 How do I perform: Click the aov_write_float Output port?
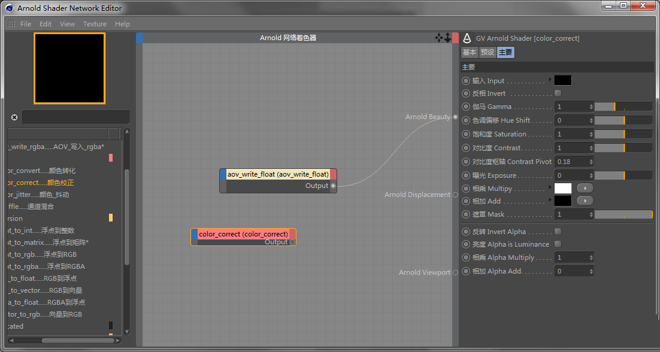pyautogui.click(x=333, y=186)
